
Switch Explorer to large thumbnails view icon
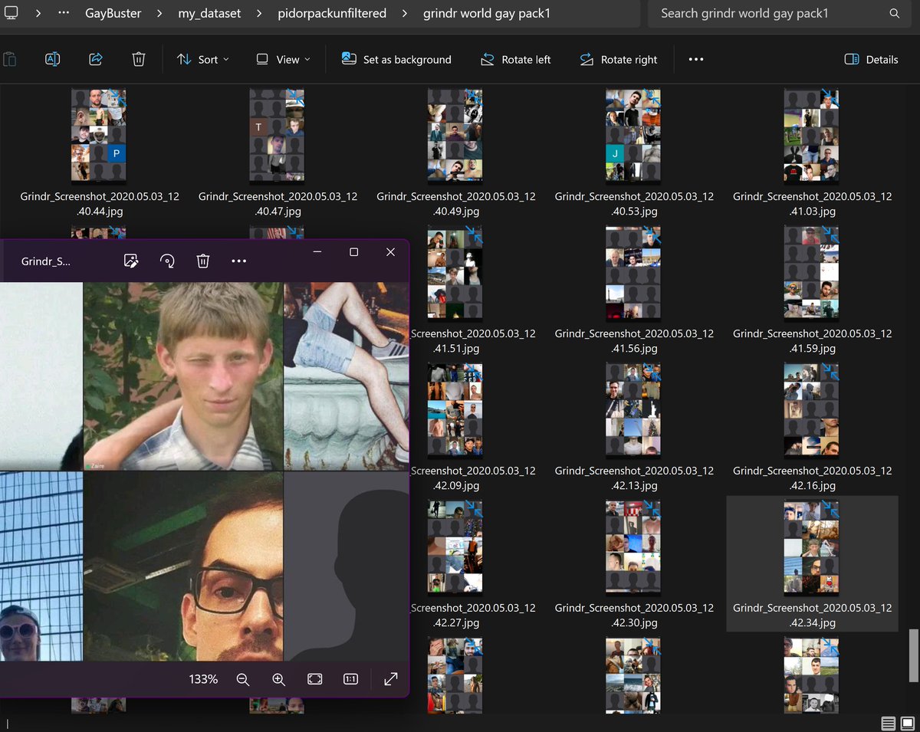[x=907, y=724]
